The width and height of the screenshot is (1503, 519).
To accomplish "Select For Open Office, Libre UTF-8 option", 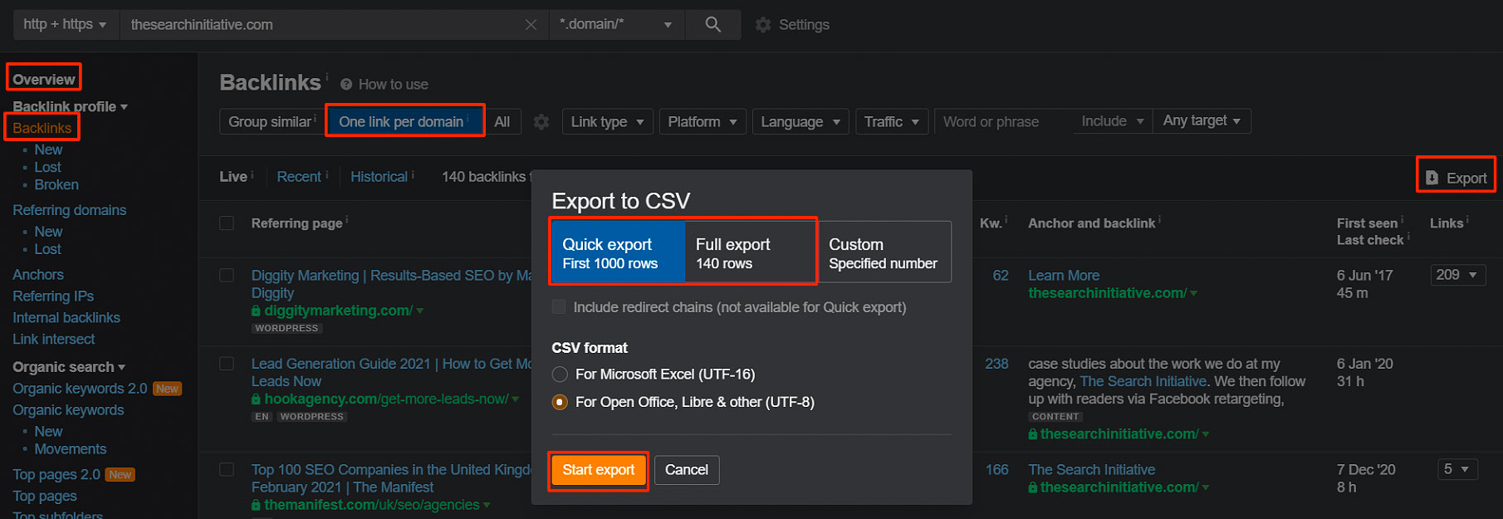I will (x=561, y=402).
